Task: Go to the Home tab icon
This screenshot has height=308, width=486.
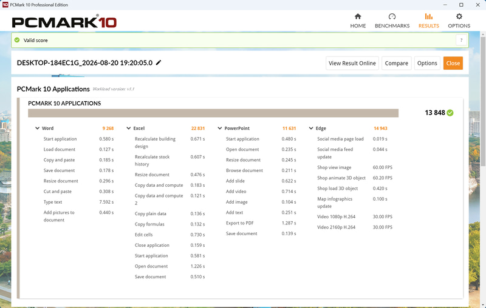Action: [x=358, y=16]
